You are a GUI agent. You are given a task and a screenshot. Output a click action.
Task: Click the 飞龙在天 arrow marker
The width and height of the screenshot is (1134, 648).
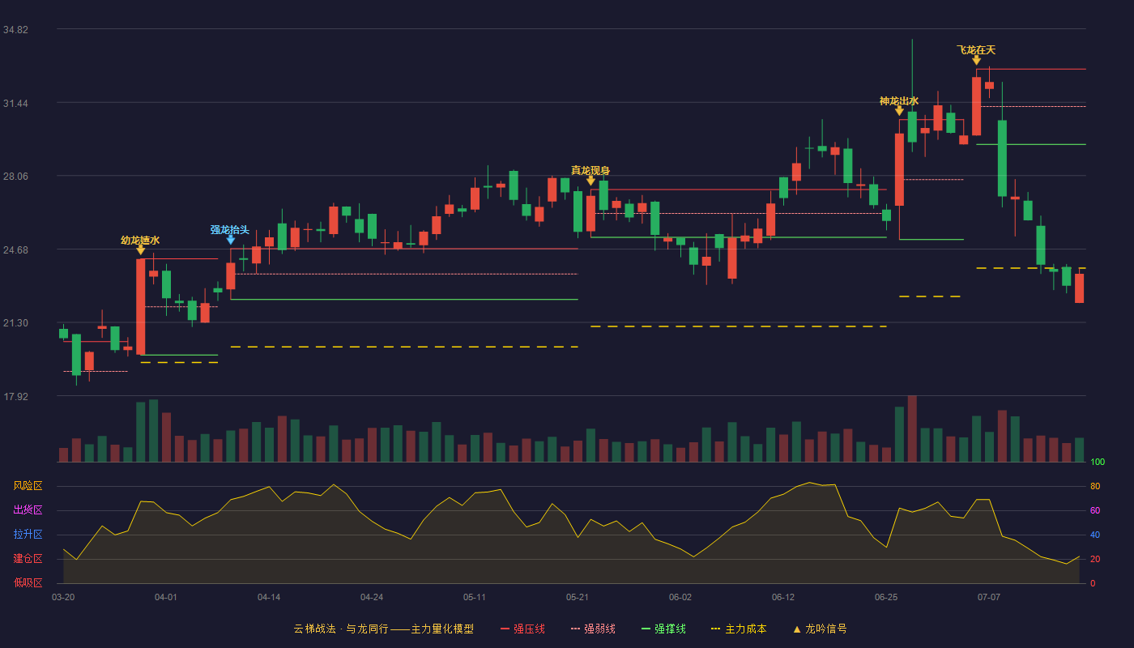tap(976, 60)
